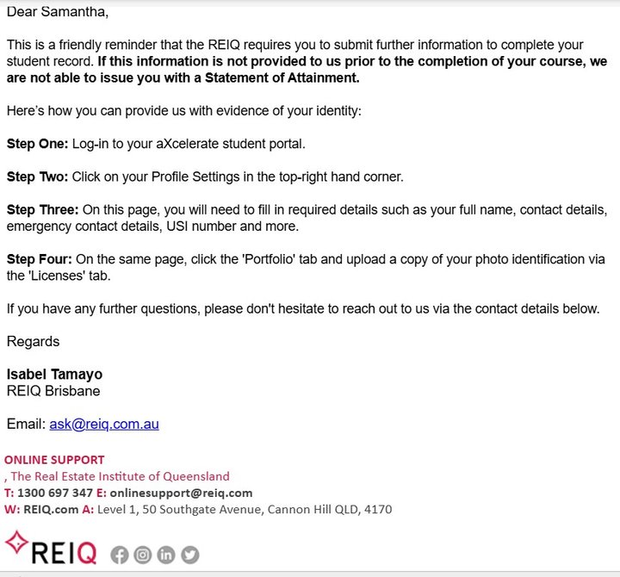This screenshot has width=620, height=577.
Task: Click the red diamond star emblem
Action: tap(16, 543)
